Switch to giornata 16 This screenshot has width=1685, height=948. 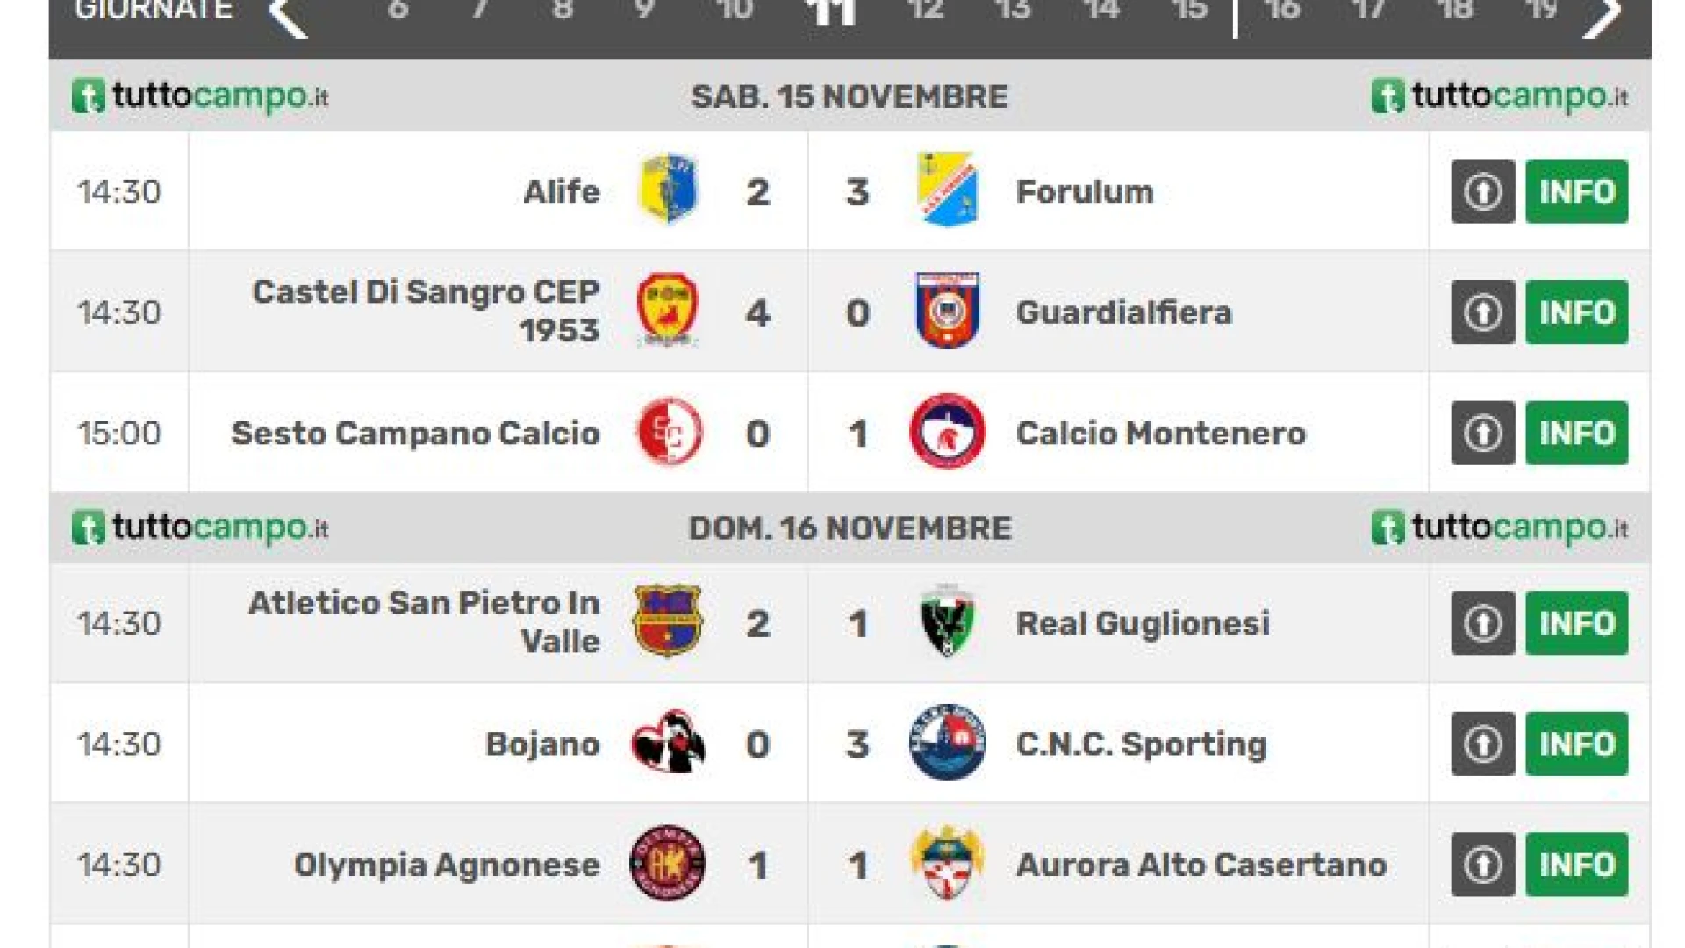[x=1281, y=11]
